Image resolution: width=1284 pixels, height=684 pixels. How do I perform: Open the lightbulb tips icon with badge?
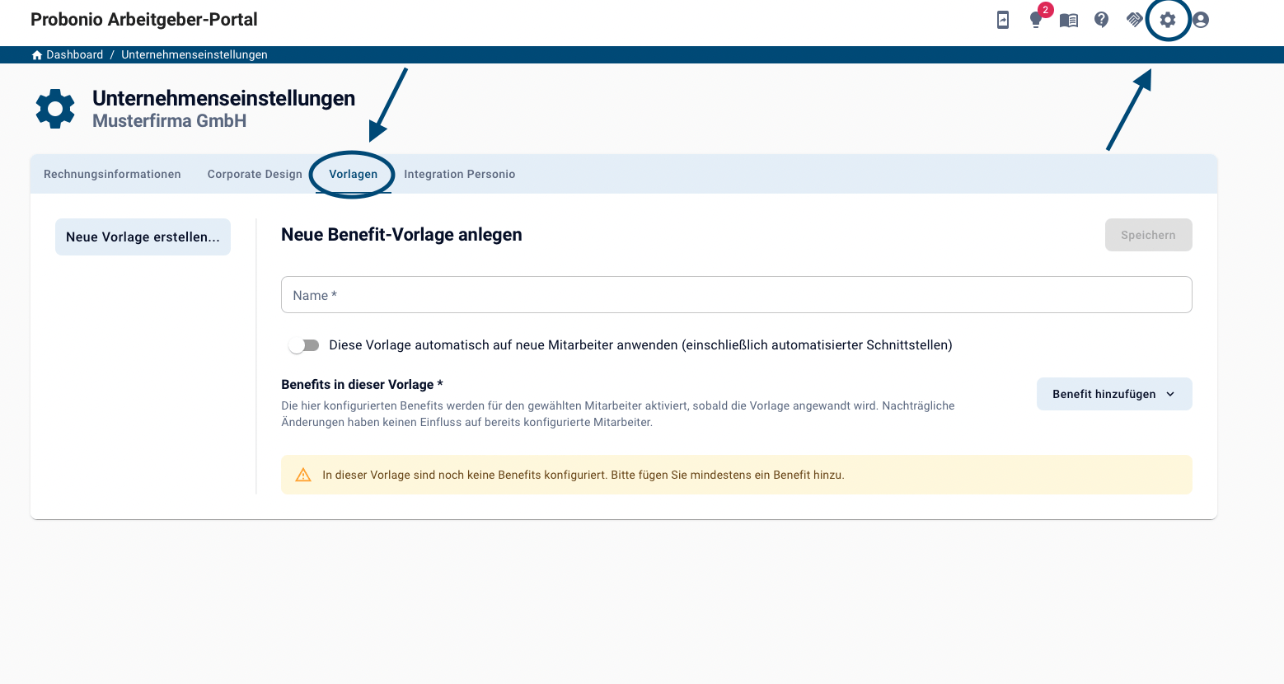(x=1037, y=18)
